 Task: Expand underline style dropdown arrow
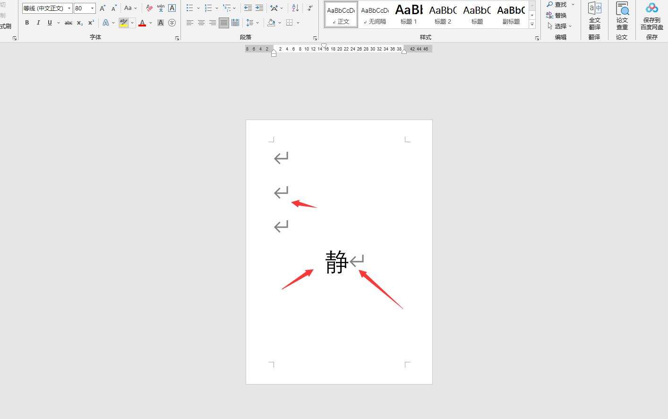59,23
